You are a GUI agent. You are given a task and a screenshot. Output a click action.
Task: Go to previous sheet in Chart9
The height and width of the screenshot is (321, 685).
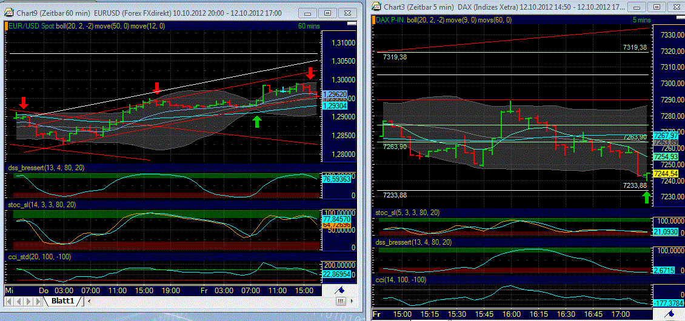coord(19,301)
